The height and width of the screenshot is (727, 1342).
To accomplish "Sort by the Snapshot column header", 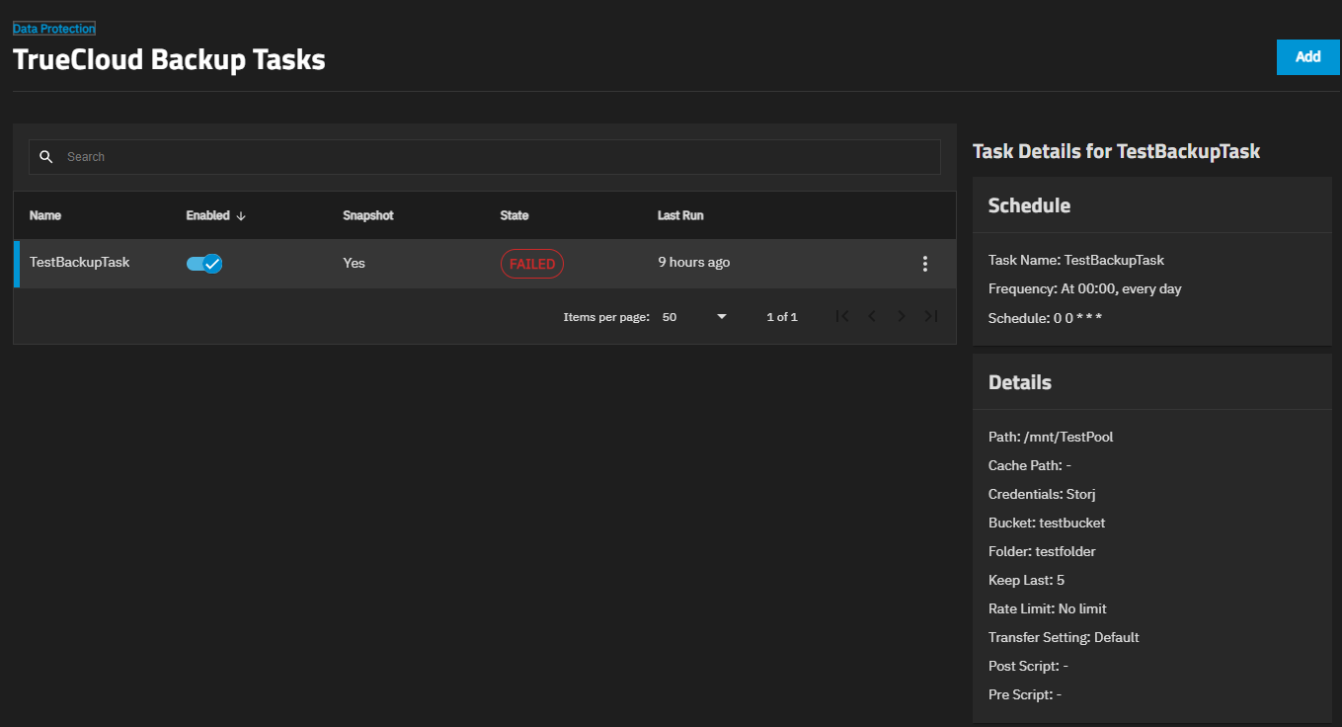I will click(367, 215).
